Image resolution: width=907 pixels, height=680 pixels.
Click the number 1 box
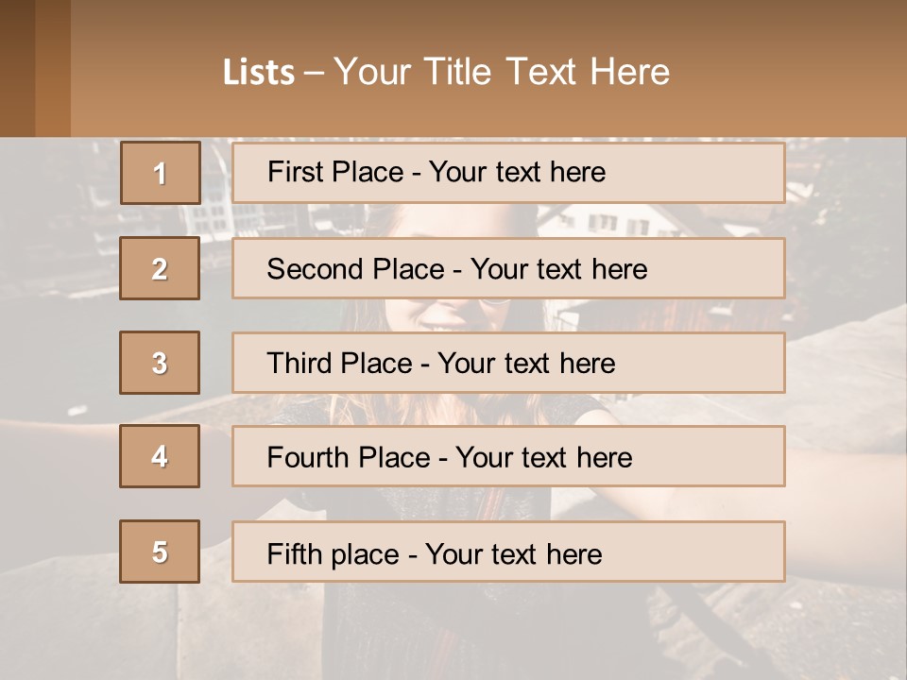coord(160,173)
